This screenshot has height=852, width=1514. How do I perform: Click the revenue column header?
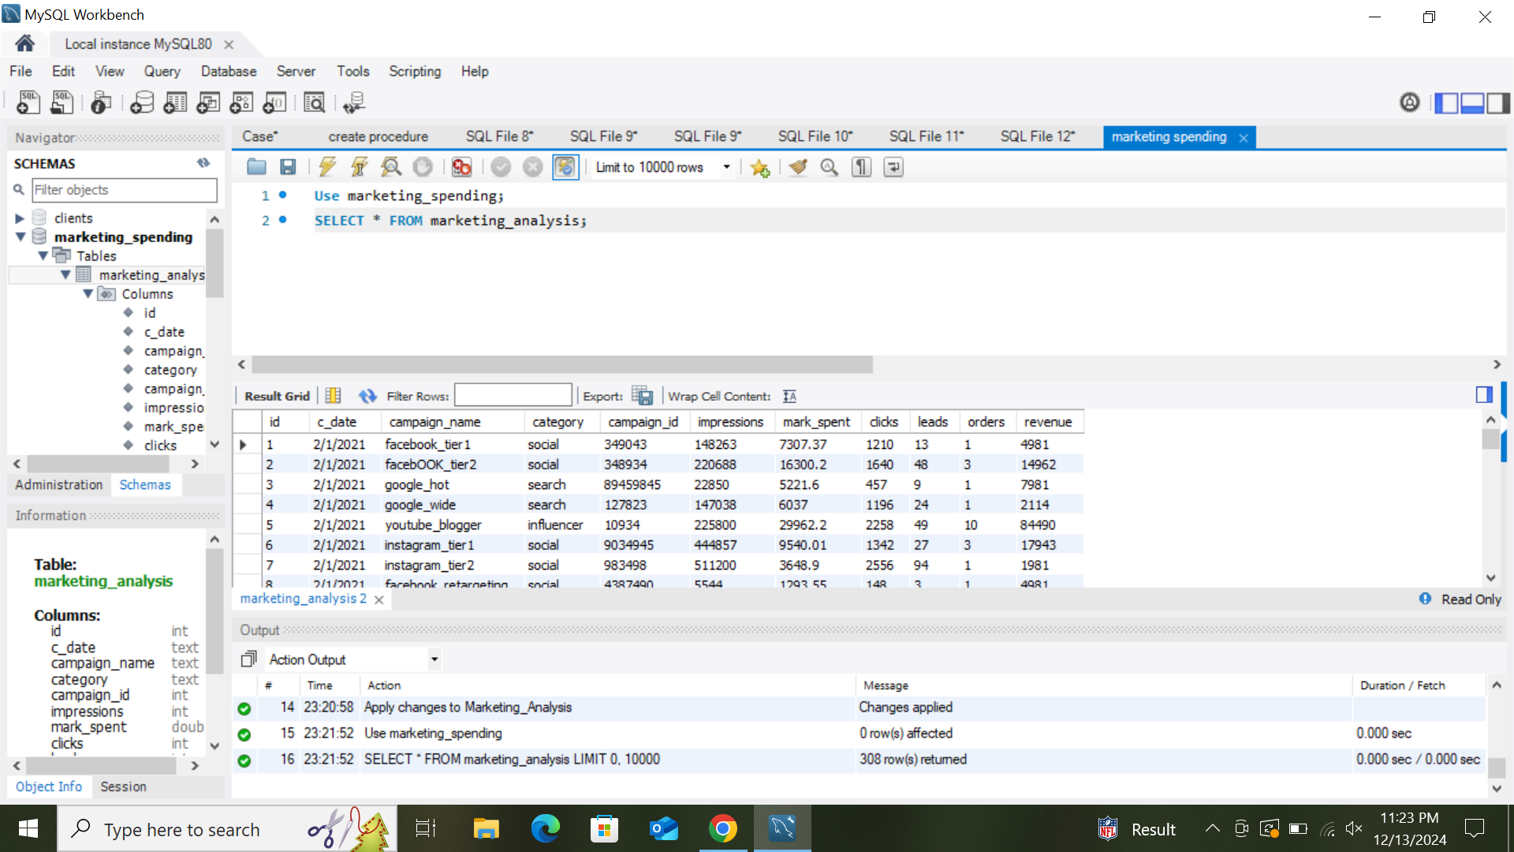coord(1049,422)
